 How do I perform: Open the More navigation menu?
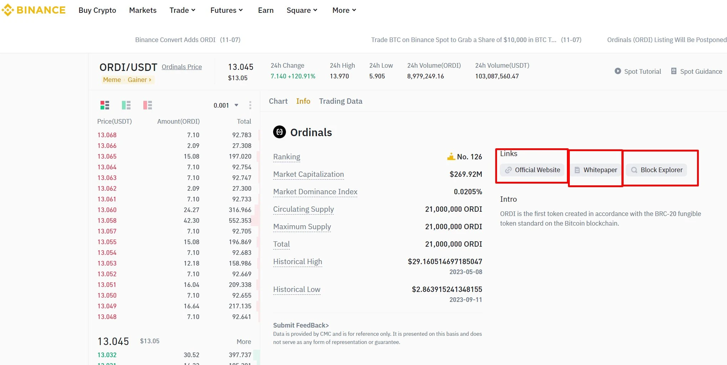343,10
